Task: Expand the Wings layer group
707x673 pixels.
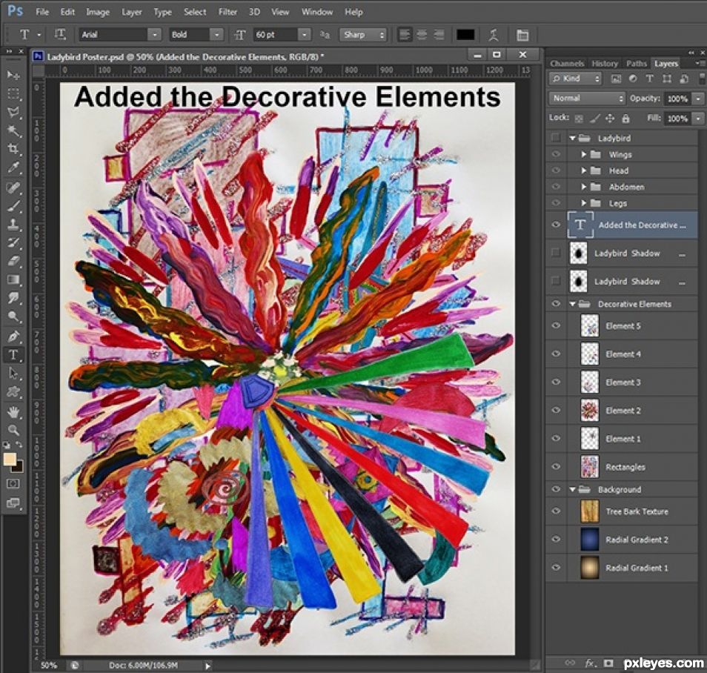Action: point(583,154)
